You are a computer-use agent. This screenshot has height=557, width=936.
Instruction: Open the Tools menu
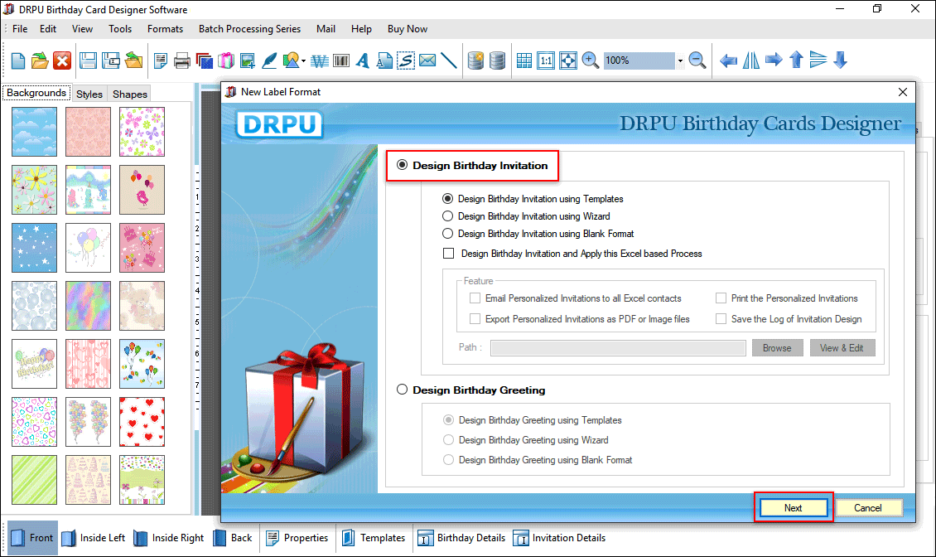(120, 29)
